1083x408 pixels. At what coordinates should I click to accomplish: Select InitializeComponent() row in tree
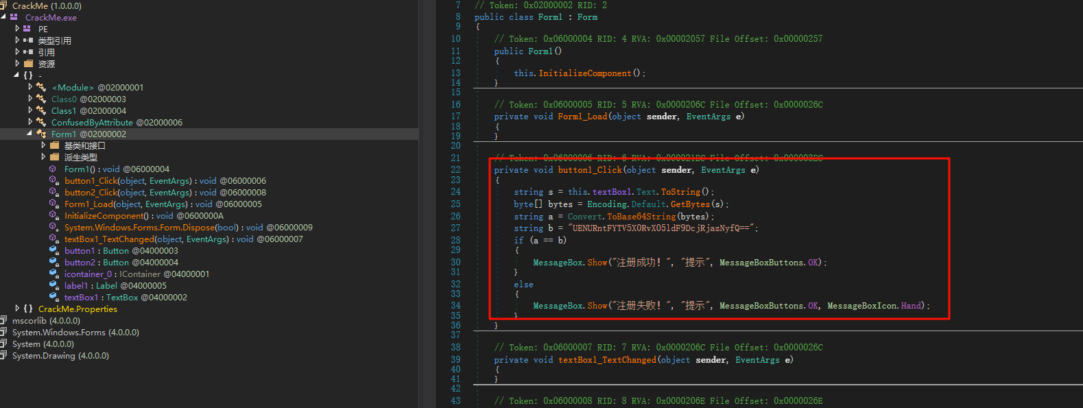coord(144,215)
